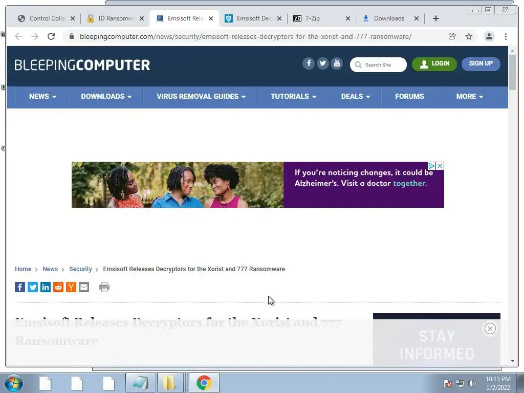
Task: Share article on Hacker News
Action: pos(71,287)
